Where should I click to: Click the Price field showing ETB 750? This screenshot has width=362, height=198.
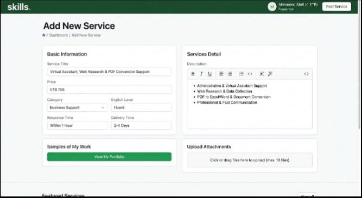pyautogui.click(x=109, y=90)
